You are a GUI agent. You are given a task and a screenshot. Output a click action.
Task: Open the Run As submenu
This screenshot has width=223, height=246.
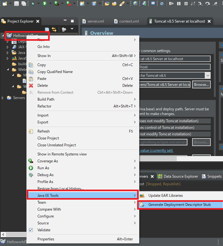83,168
